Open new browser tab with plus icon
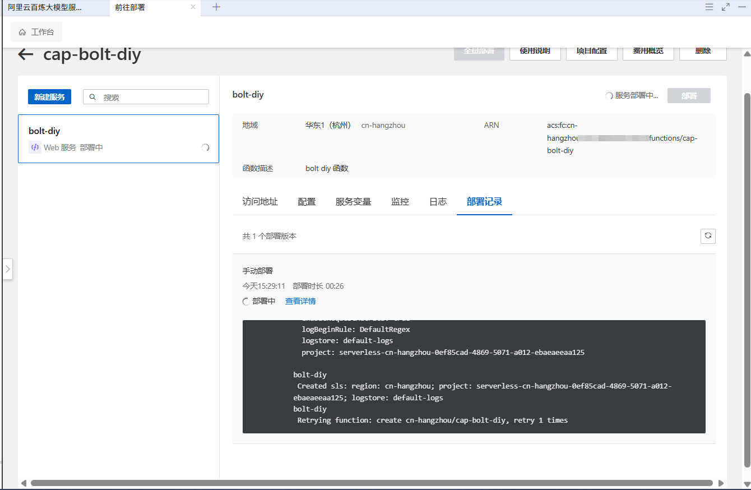The width and height of the screenshot is (751, 490). (x=216, y=7)
